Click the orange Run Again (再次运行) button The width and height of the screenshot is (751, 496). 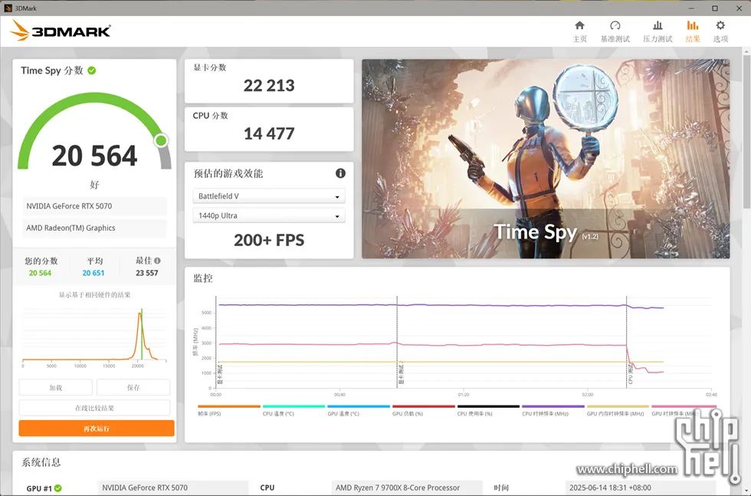pos(97,429)
